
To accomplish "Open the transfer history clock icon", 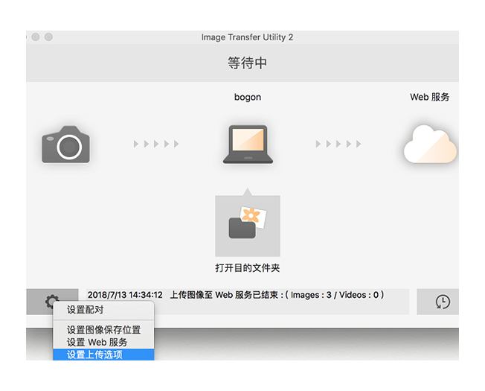I will click(443, 302).
